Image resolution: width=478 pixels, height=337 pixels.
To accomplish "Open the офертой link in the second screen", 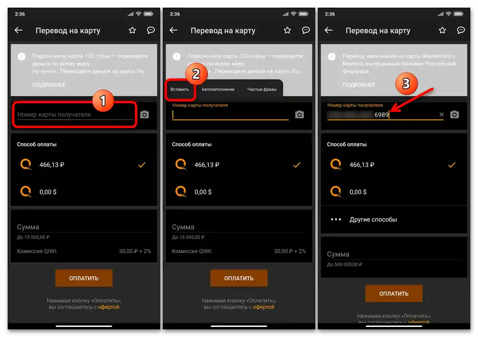I will 263,307.
